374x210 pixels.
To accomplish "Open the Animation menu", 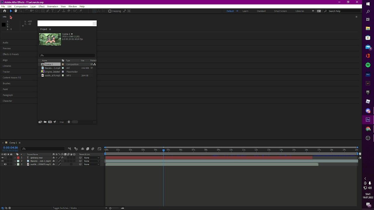I will pos(53,6).
